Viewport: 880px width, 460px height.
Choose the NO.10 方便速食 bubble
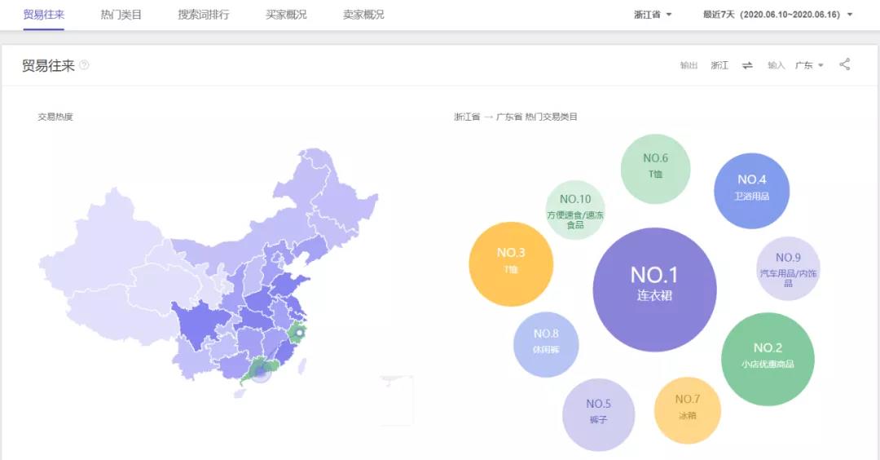pyautogui.click(x=575, y=210)
